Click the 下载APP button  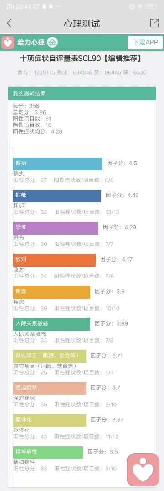tap(145, 43)
